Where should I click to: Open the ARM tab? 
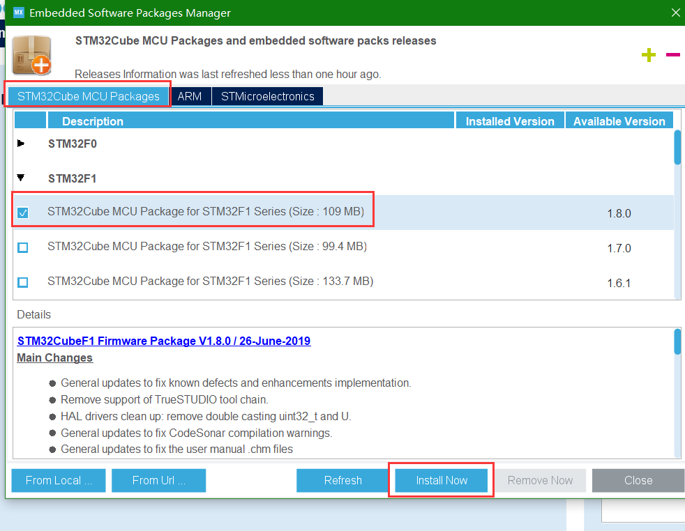pyautogui.click(x=190, y=96)
